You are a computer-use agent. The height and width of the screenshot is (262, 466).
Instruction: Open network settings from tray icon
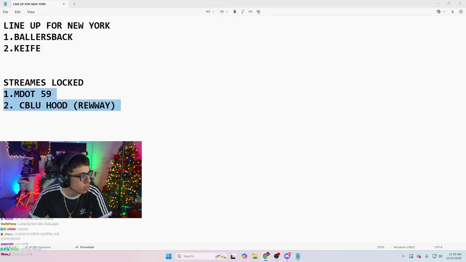[434, 256]
